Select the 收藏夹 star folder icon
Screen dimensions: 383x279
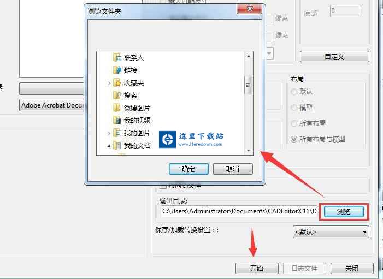117,83
